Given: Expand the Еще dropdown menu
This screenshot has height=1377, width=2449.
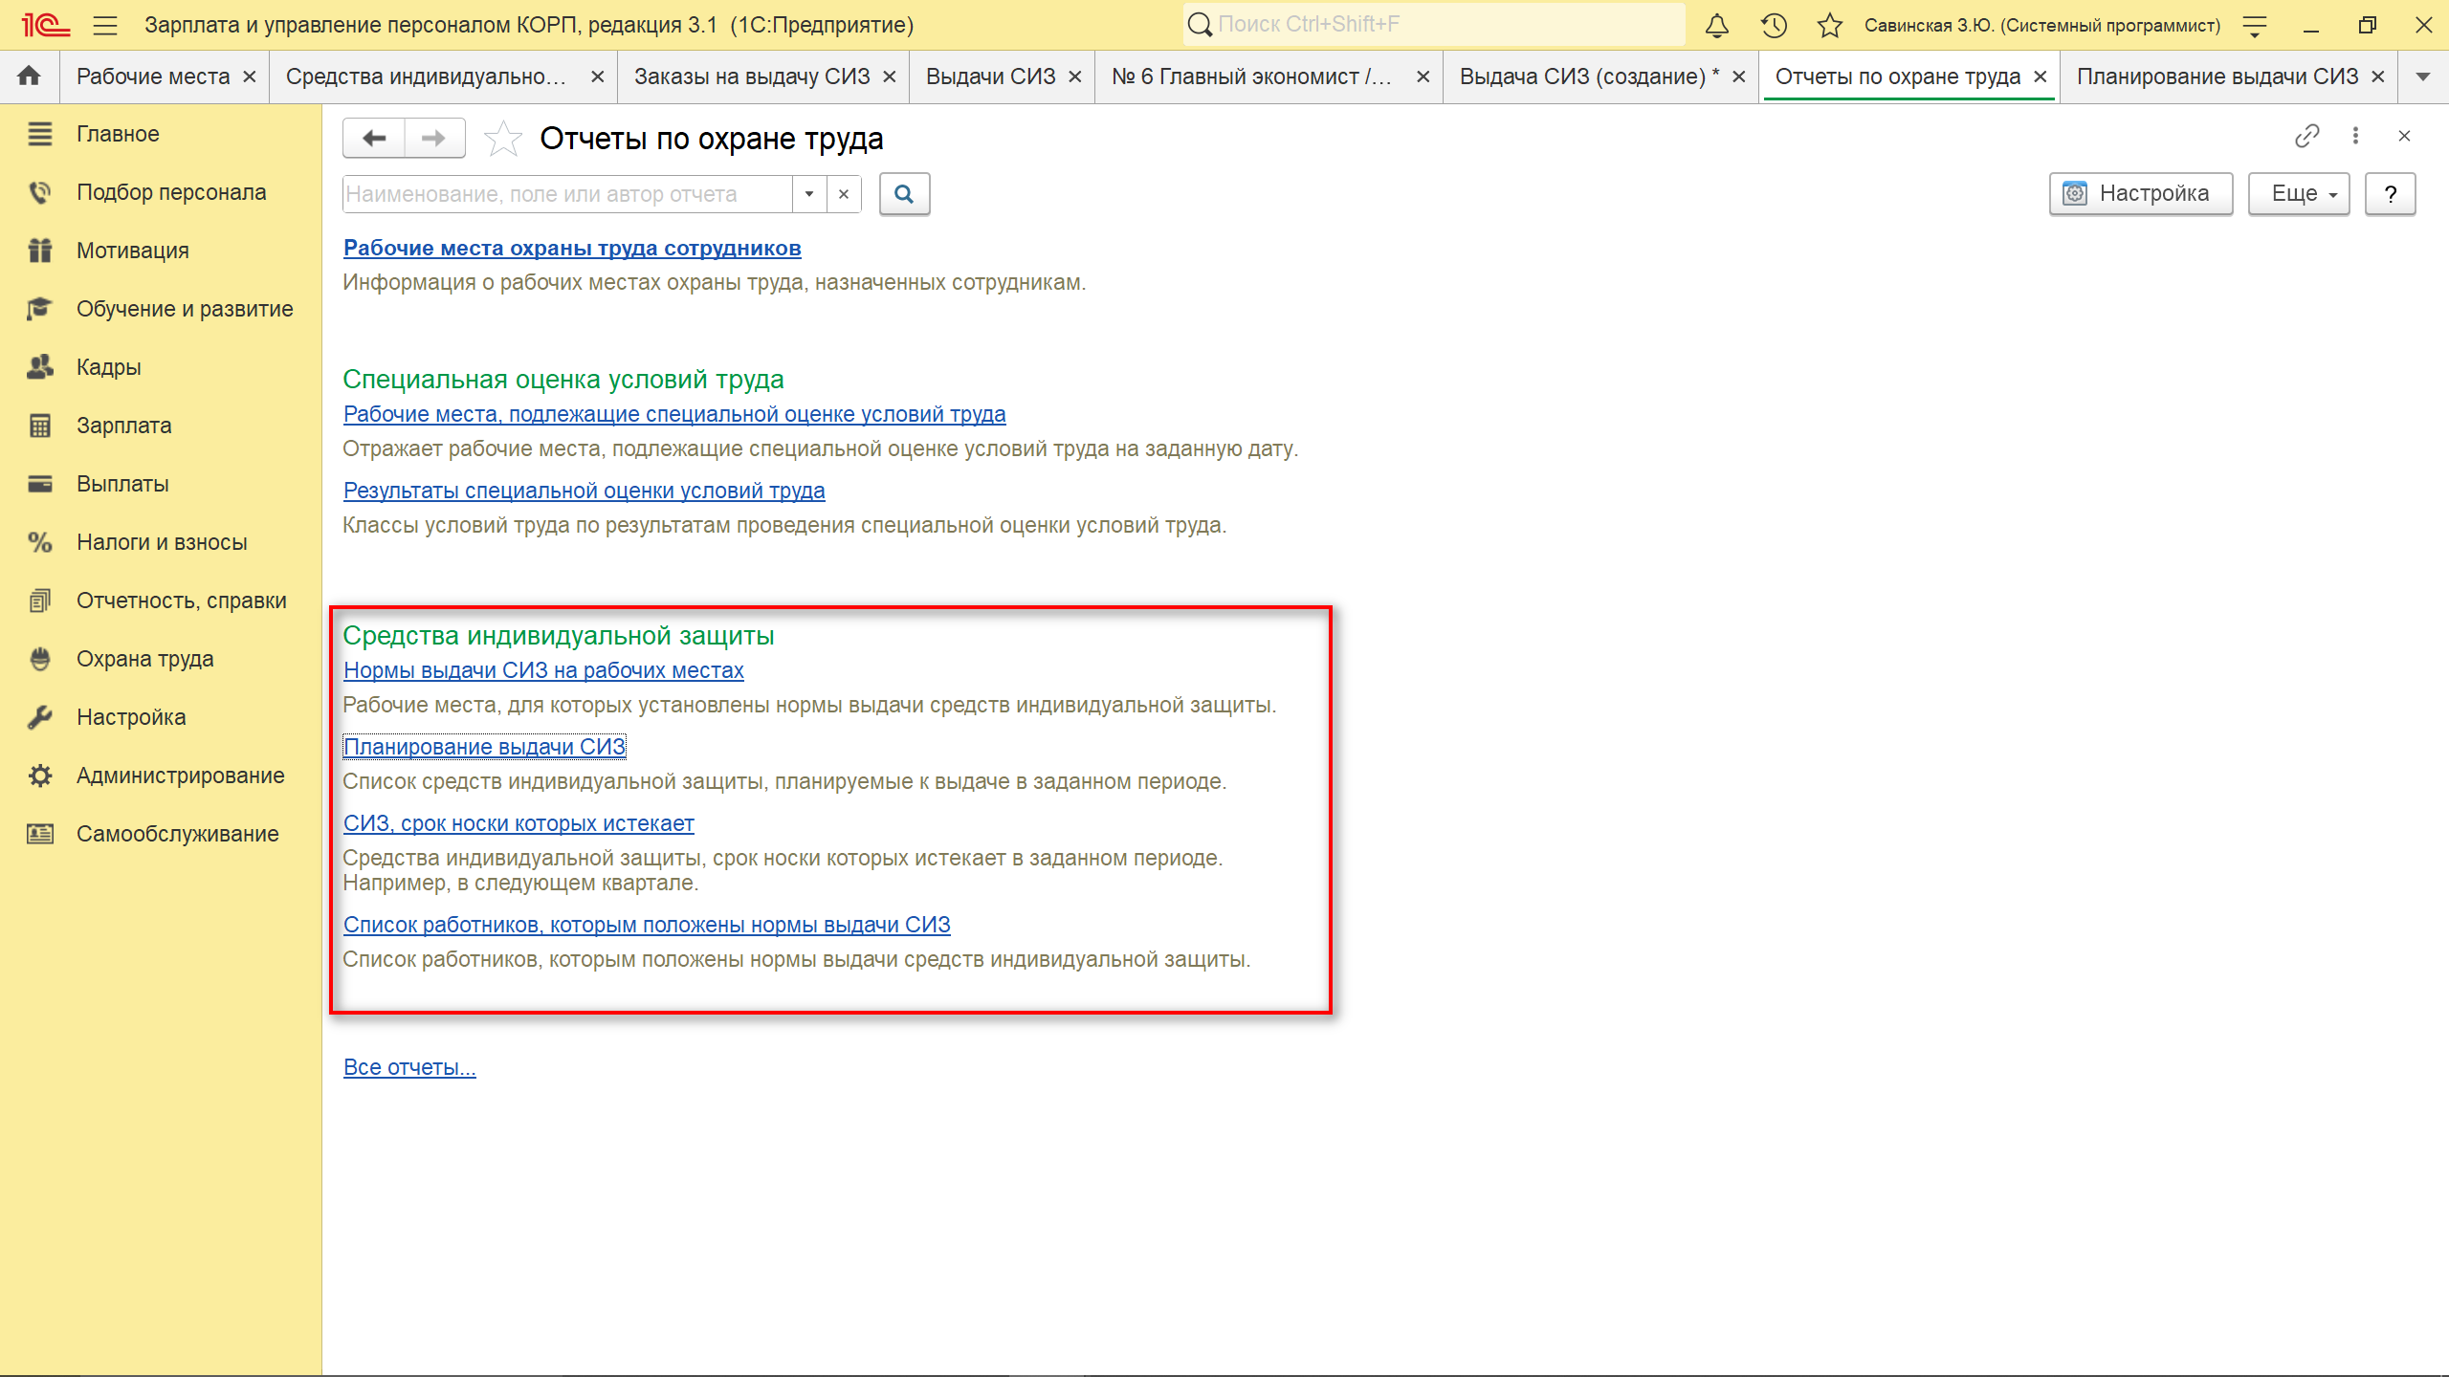Looking at the screenshot, I should click(x=2298, y=194).
